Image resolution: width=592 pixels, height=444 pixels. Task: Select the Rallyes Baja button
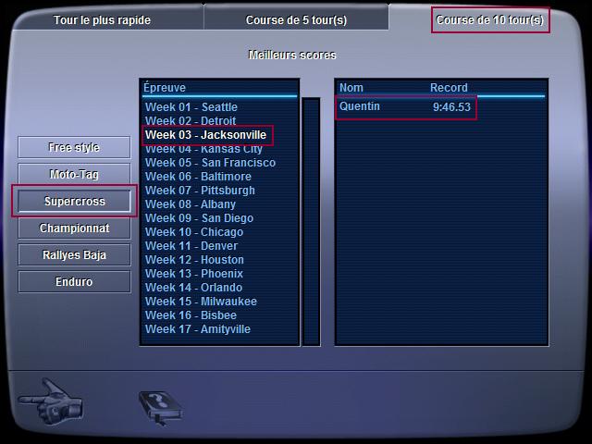point(74,255)
